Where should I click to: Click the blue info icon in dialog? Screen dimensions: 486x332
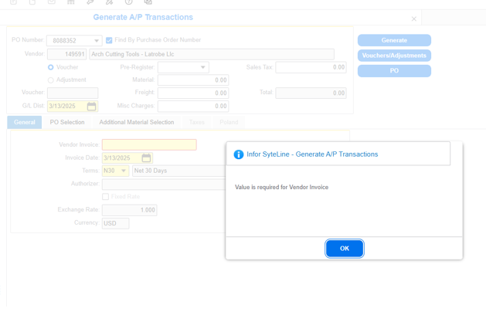239,154
